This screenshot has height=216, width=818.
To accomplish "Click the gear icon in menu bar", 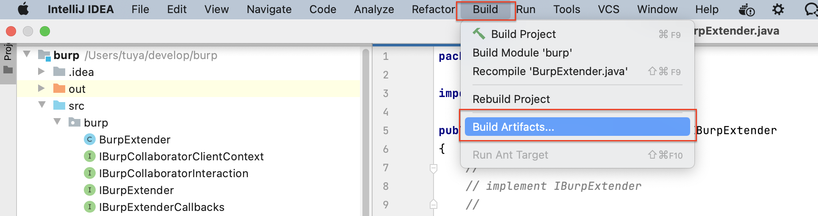I will coord(778,9).
